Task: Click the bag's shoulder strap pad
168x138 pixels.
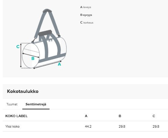Action: 47,10
